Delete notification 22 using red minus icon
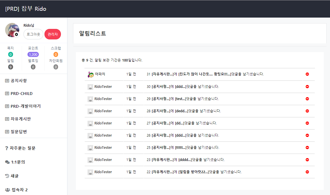The height and width of the screenshot is (195, 330). [307, 172]
